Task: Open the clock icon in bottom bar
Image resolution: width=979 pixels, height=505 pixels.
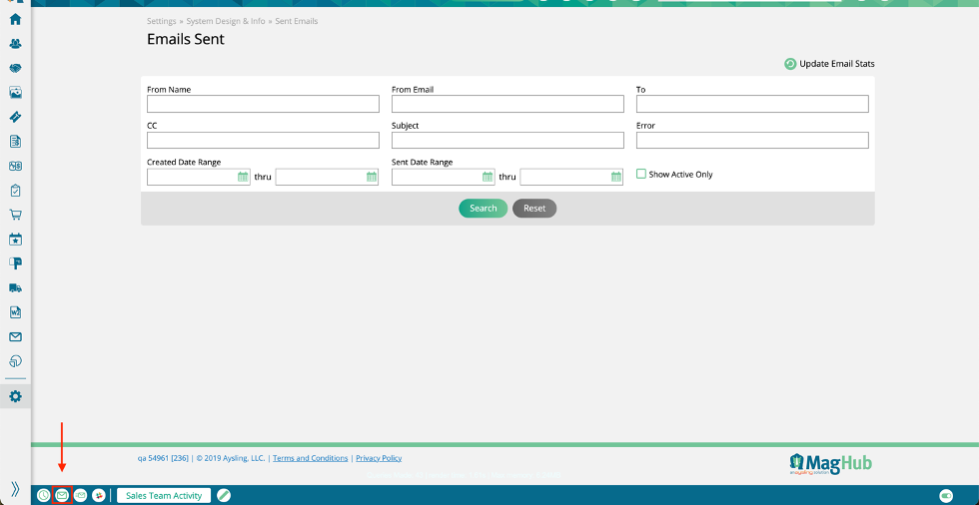Action: click(x=44, y=495)
